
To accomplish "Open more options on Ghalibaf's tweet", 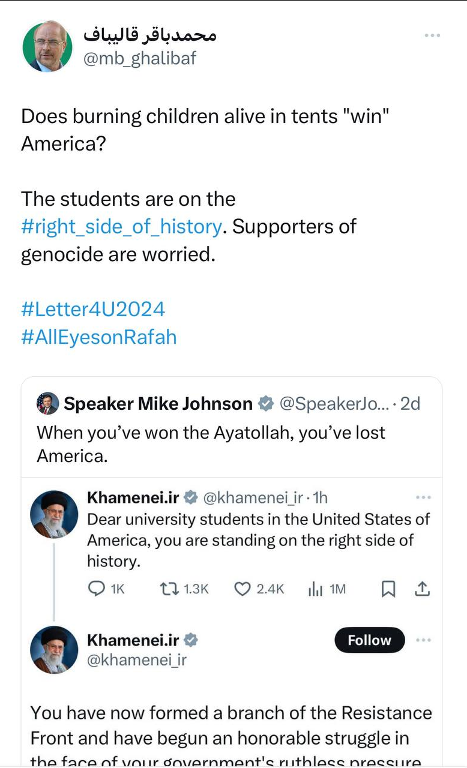I will click(x=432, y=36).
